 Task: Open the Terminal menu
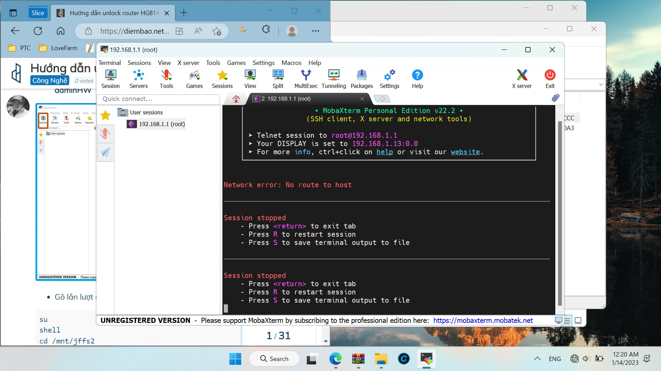(x=109, y=63)
